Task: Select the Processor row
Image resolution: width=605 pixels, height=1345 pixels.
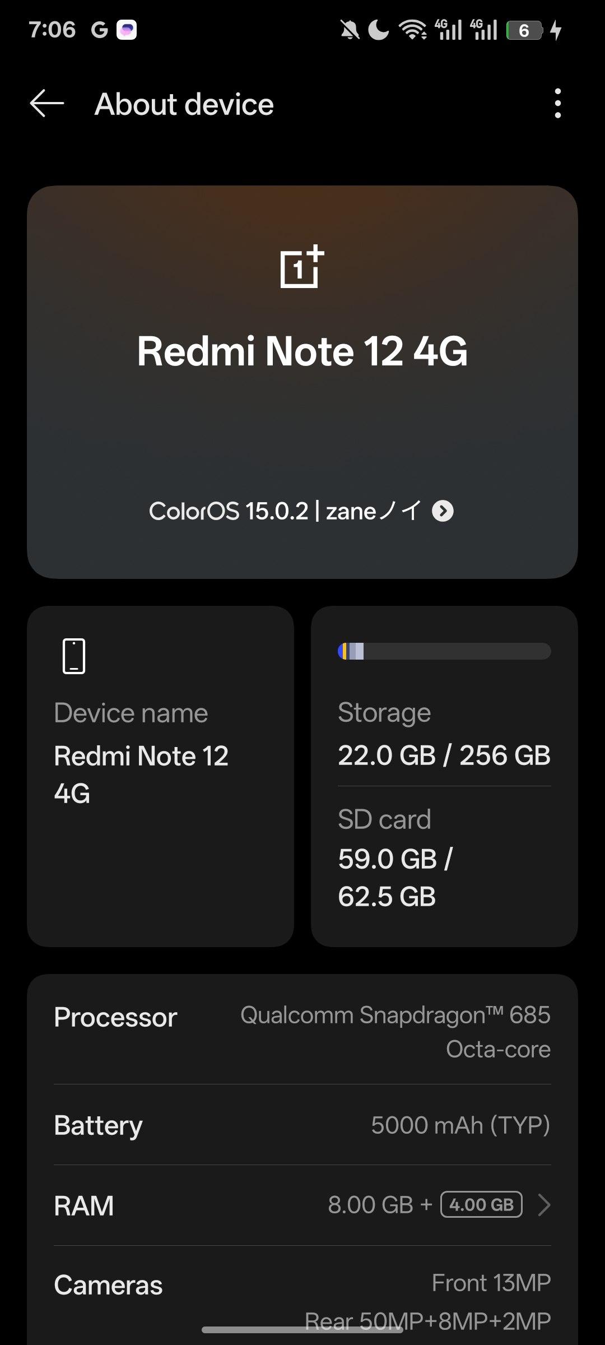Action: (302, 1031)
